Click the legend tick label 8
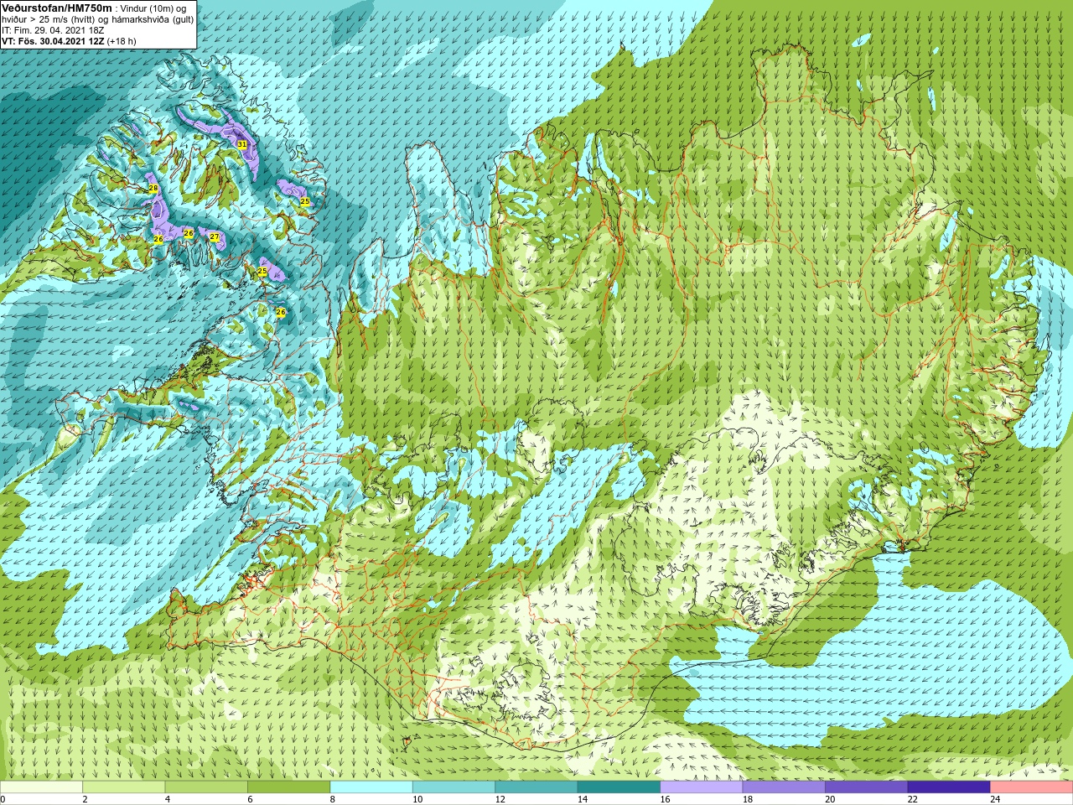This screenshot has height=805, width=1073. click(333, 799)
